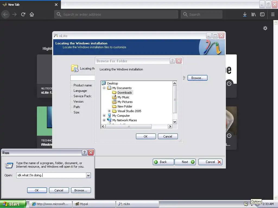
Task: Click OK in the Run dialog
Action: [37, 190]
